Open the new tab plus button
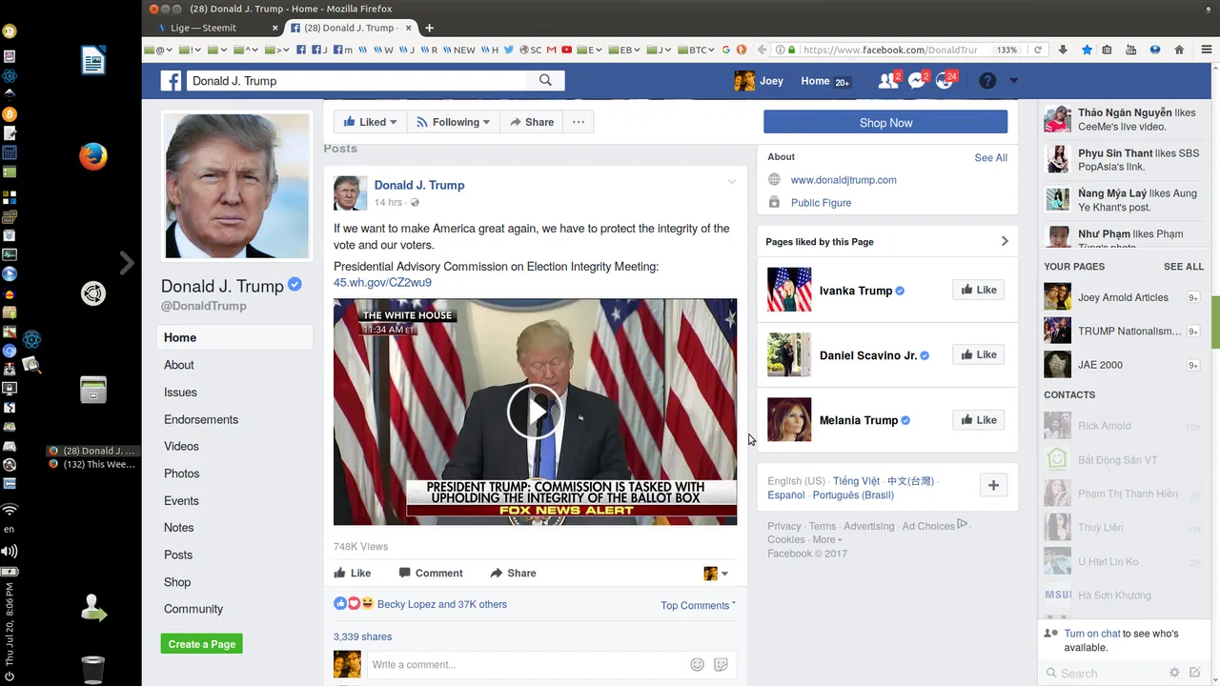 [429, 28]
